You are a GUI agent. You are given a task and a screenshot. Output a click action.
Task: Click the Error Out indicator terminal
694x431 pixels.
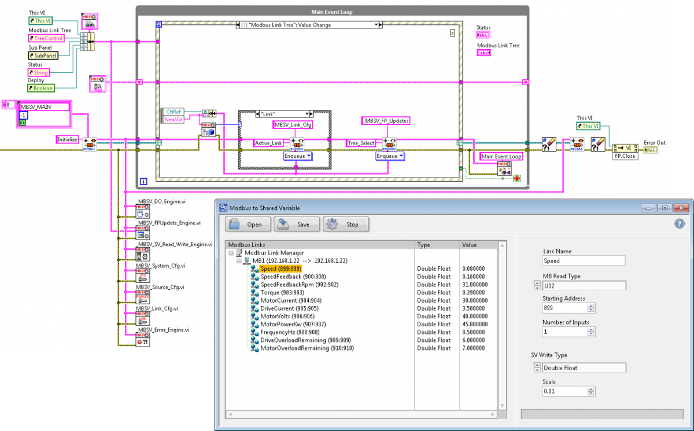click(x=651, y=150)
